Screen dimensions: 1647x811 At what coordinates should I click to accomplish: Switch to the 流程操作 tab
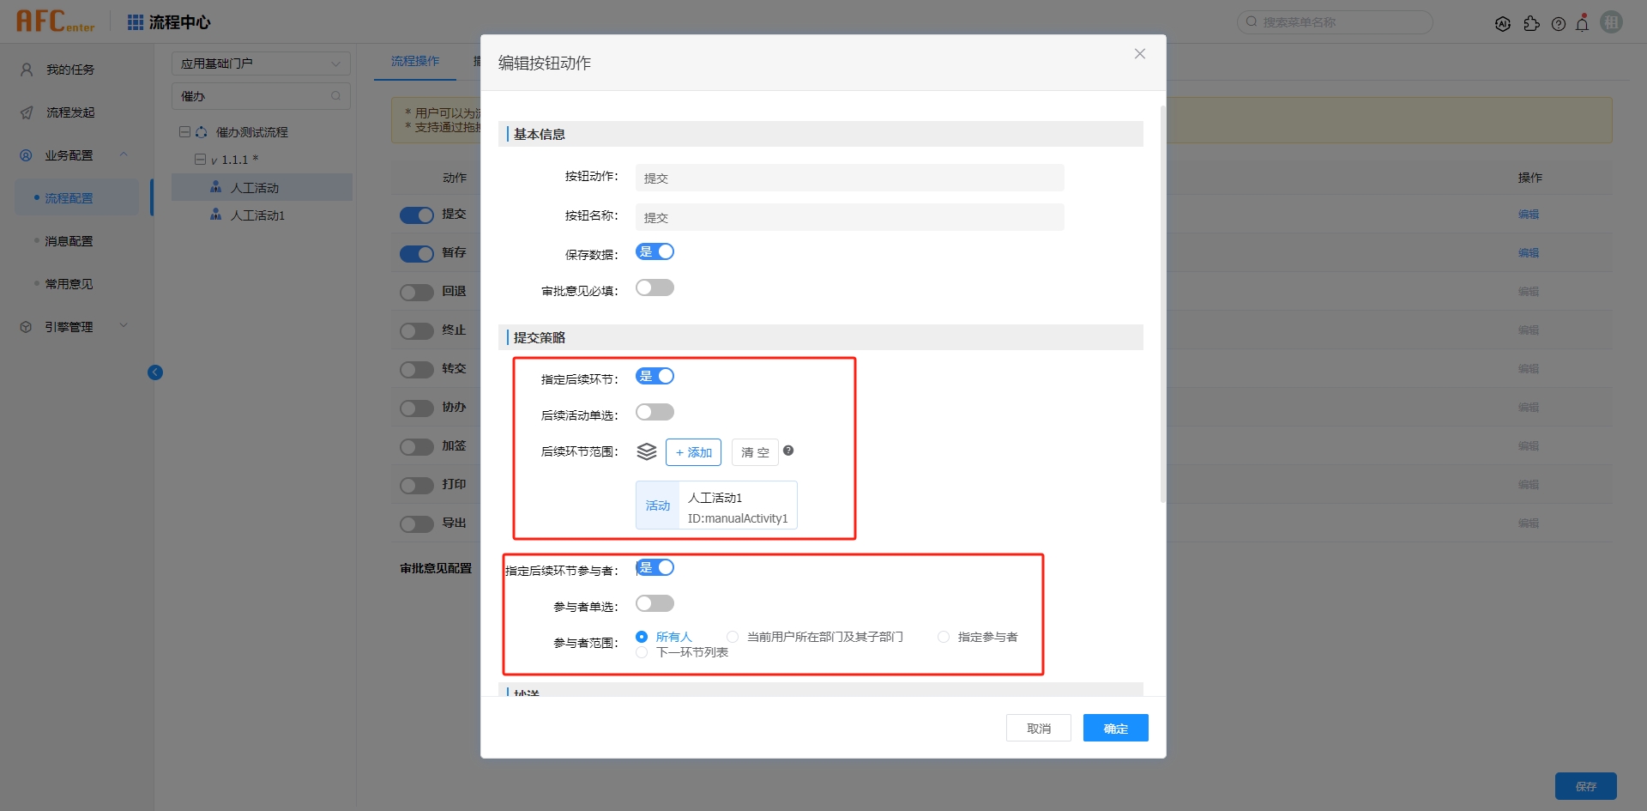(415, 61)
